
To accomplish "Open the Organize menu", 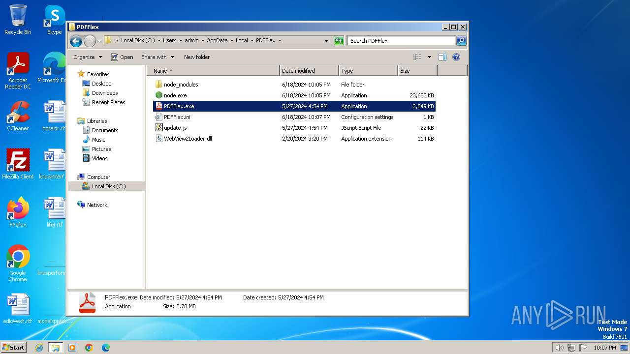I will [x=88, y=57].
